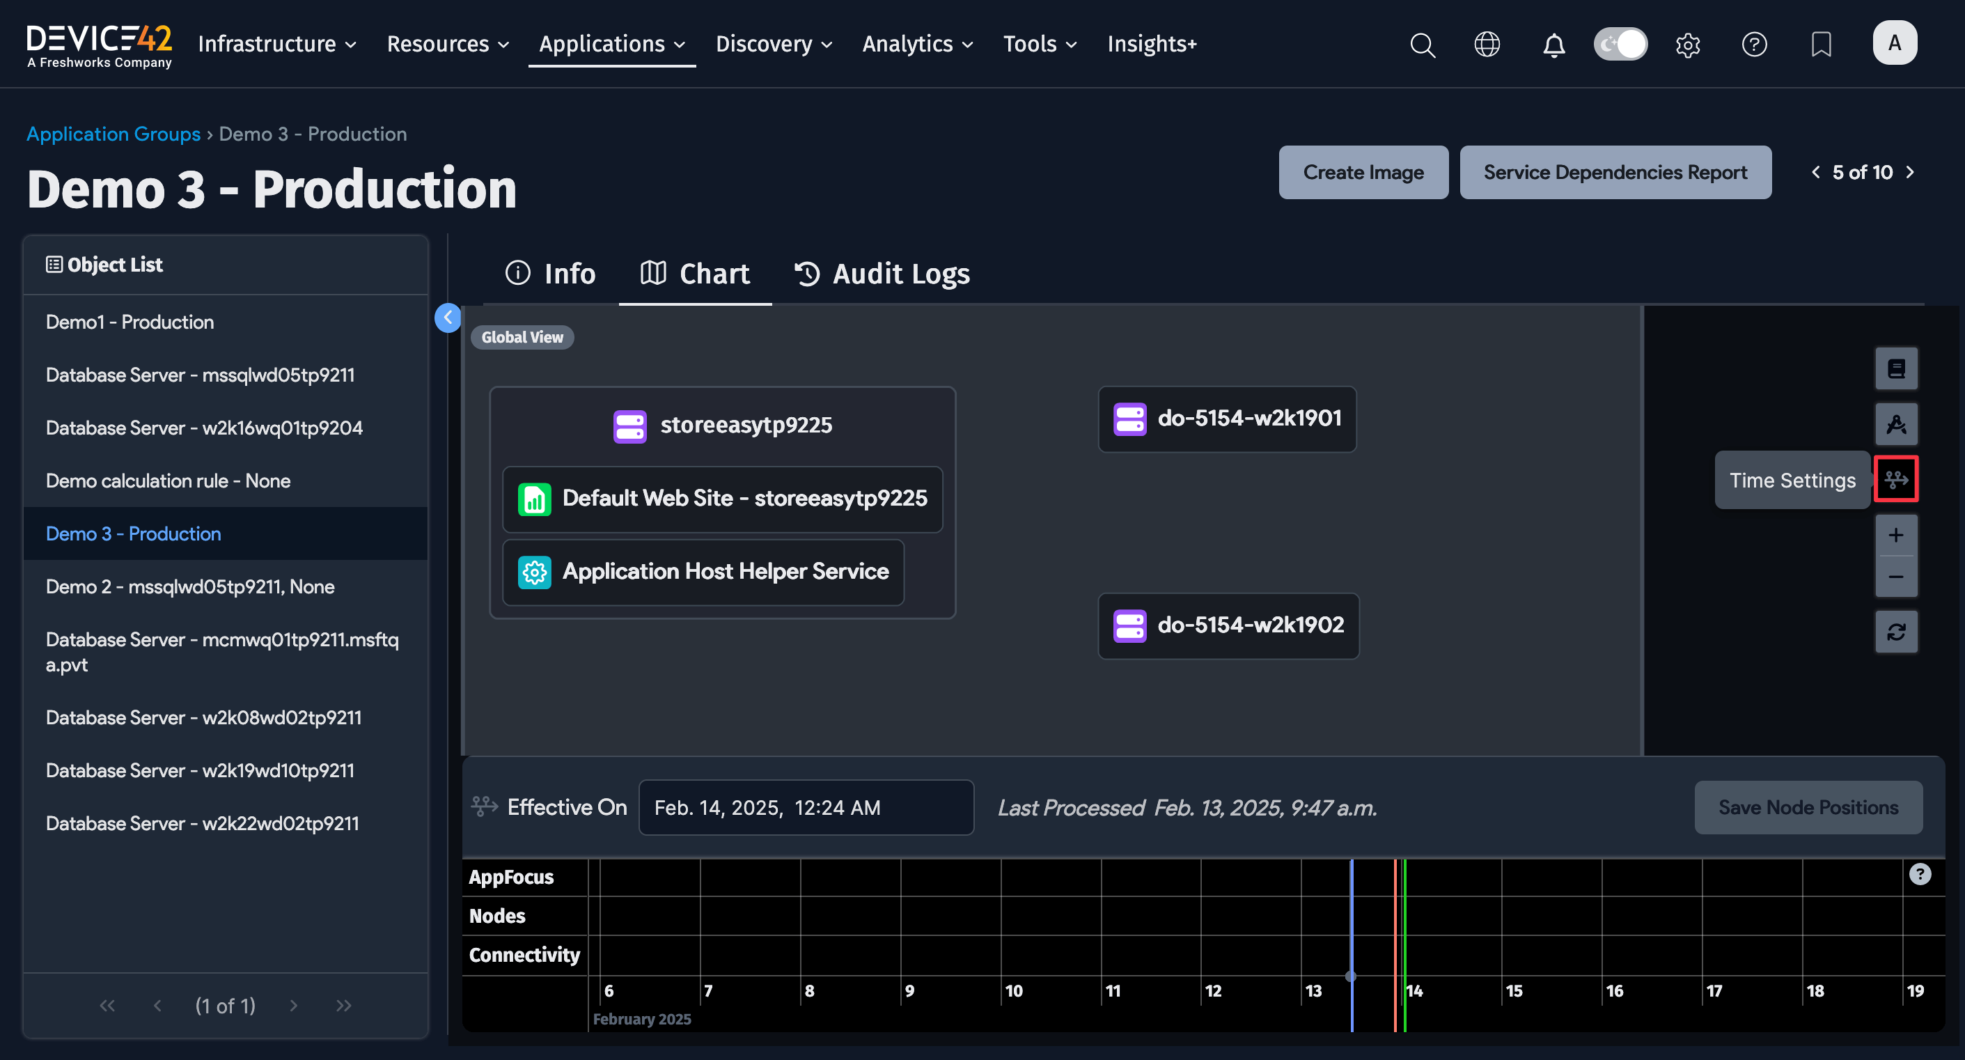
Task: Open the legend book icon
Action: [x=1895, y=368]
